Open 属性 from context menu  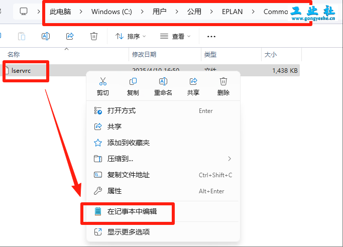coord(163,191)
